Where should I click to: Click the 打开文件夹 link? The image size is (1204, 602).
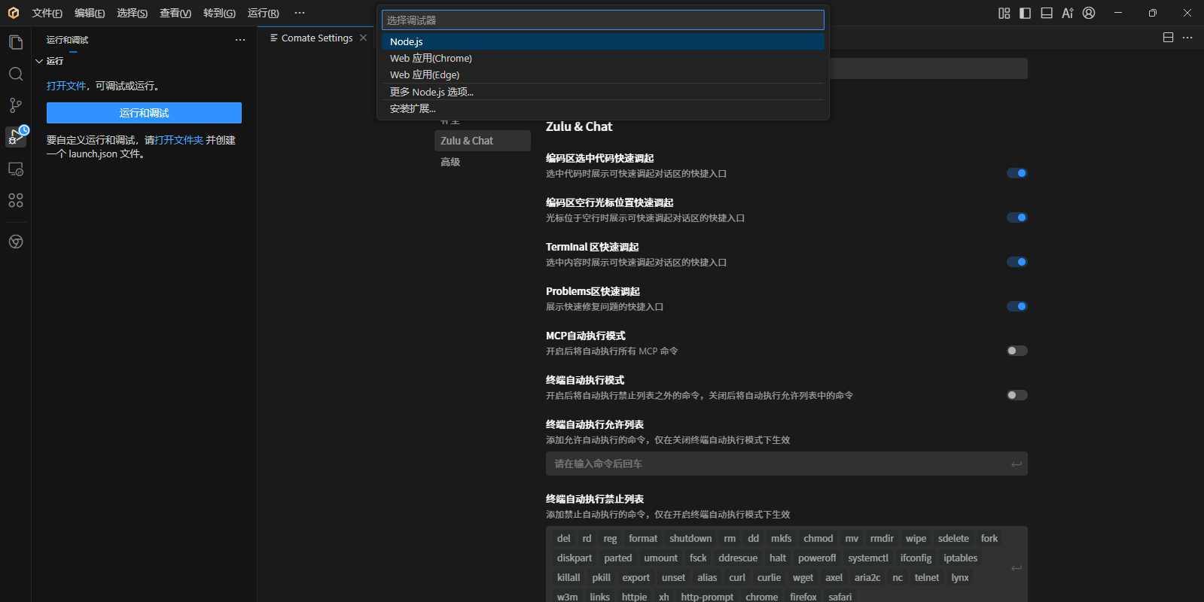pos(179,140)
